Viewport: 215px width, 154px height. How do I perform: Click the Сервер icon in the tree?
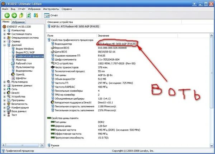click(9, 41)
